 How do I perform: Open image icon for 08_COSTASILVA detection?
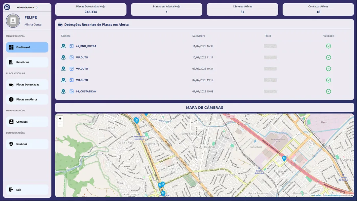[x=72, y=91]
